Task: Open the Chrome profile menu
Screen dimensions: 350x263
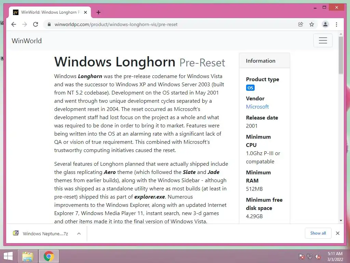Action: pos(325,24)
